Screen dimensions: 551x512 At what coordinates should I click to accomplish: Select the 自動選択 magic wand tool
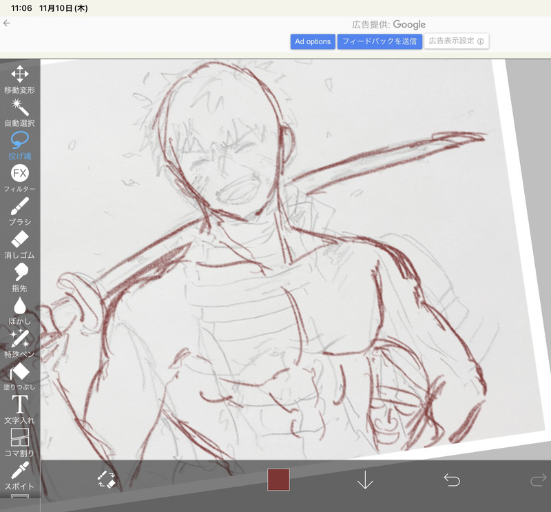(20, 112)
